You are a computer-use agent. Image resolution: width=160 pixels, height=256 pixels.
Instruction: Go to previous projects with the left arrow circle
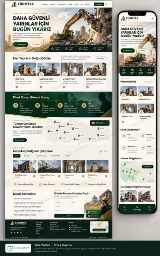point(100,151)
